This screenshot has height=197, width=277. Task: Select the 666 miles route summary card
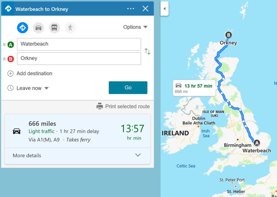coord(77,131)
